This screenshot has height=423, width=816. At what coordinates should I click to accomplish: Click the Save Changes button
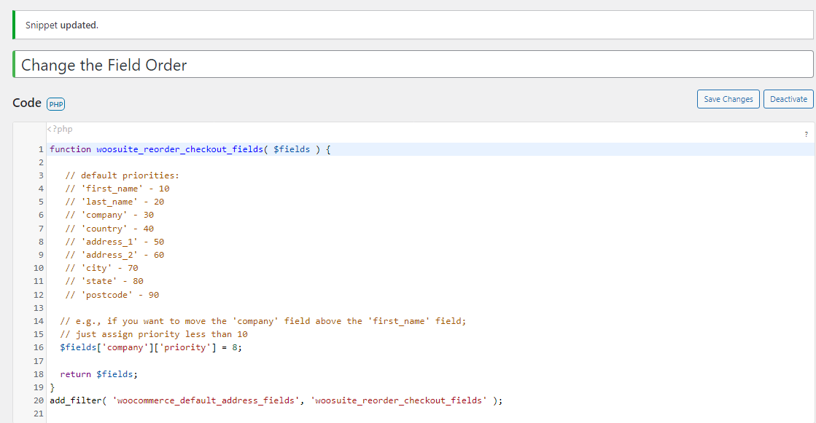coord(728,99)
